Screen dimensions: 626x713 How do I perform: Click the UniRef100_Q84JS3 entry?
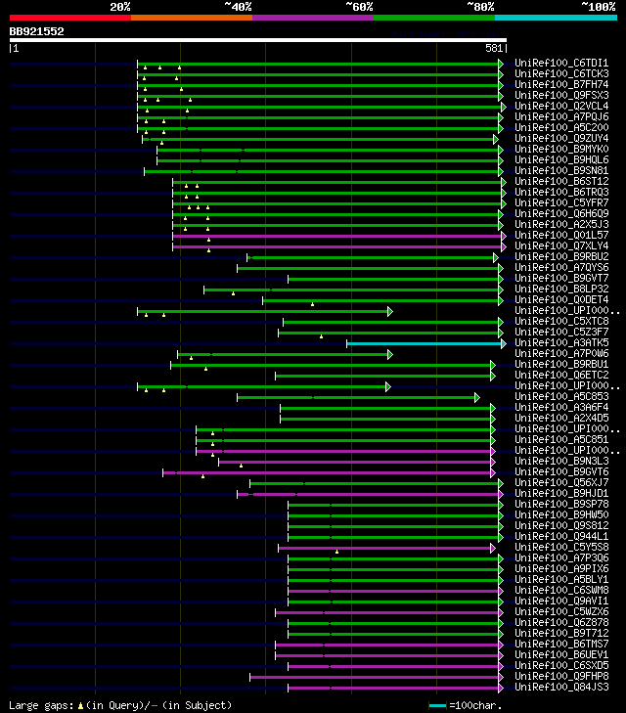pos(561,687)
